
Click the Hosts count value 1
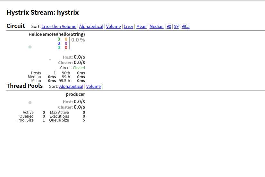[55, 73]
